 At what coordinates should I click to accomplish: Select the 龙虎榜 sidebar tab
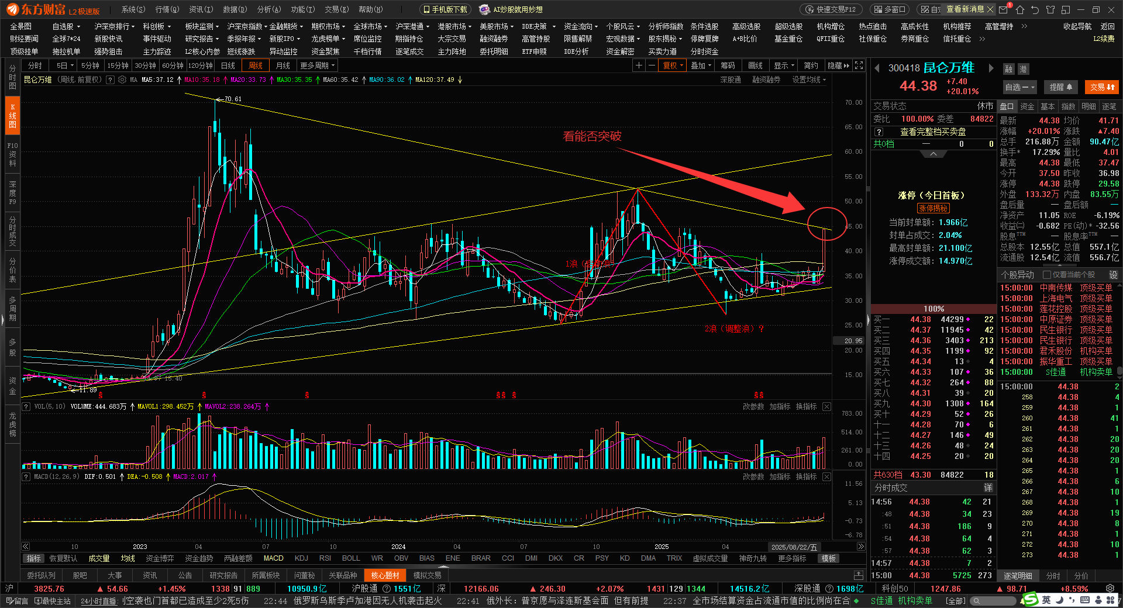12,424
